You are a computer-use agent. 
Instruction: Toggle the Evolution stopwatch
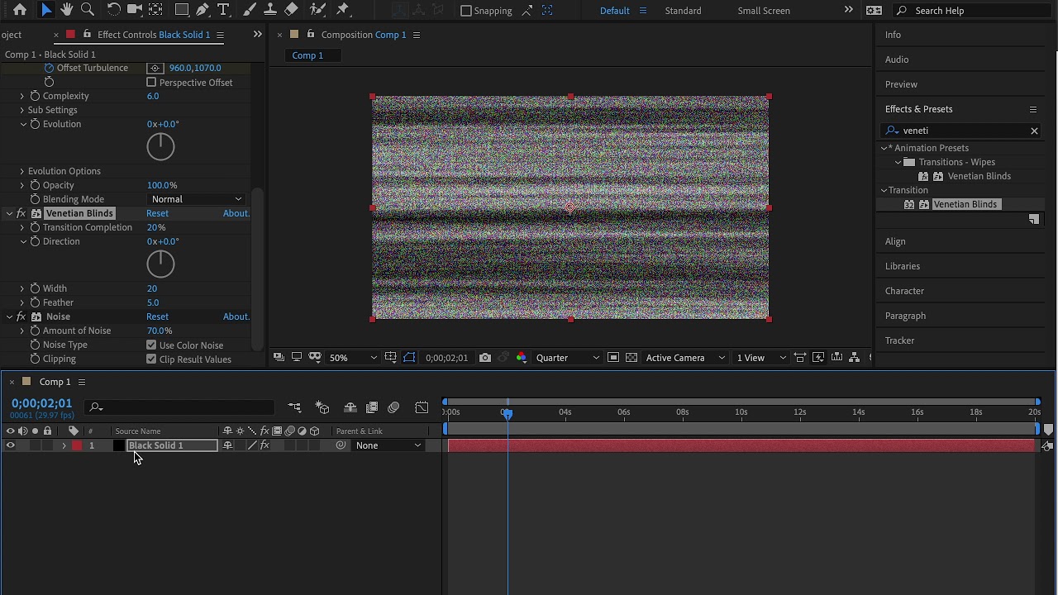[x=35, y=124]
